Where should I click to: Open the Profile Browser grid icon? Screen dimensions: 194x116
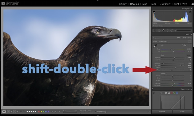(x=190, y=41)
